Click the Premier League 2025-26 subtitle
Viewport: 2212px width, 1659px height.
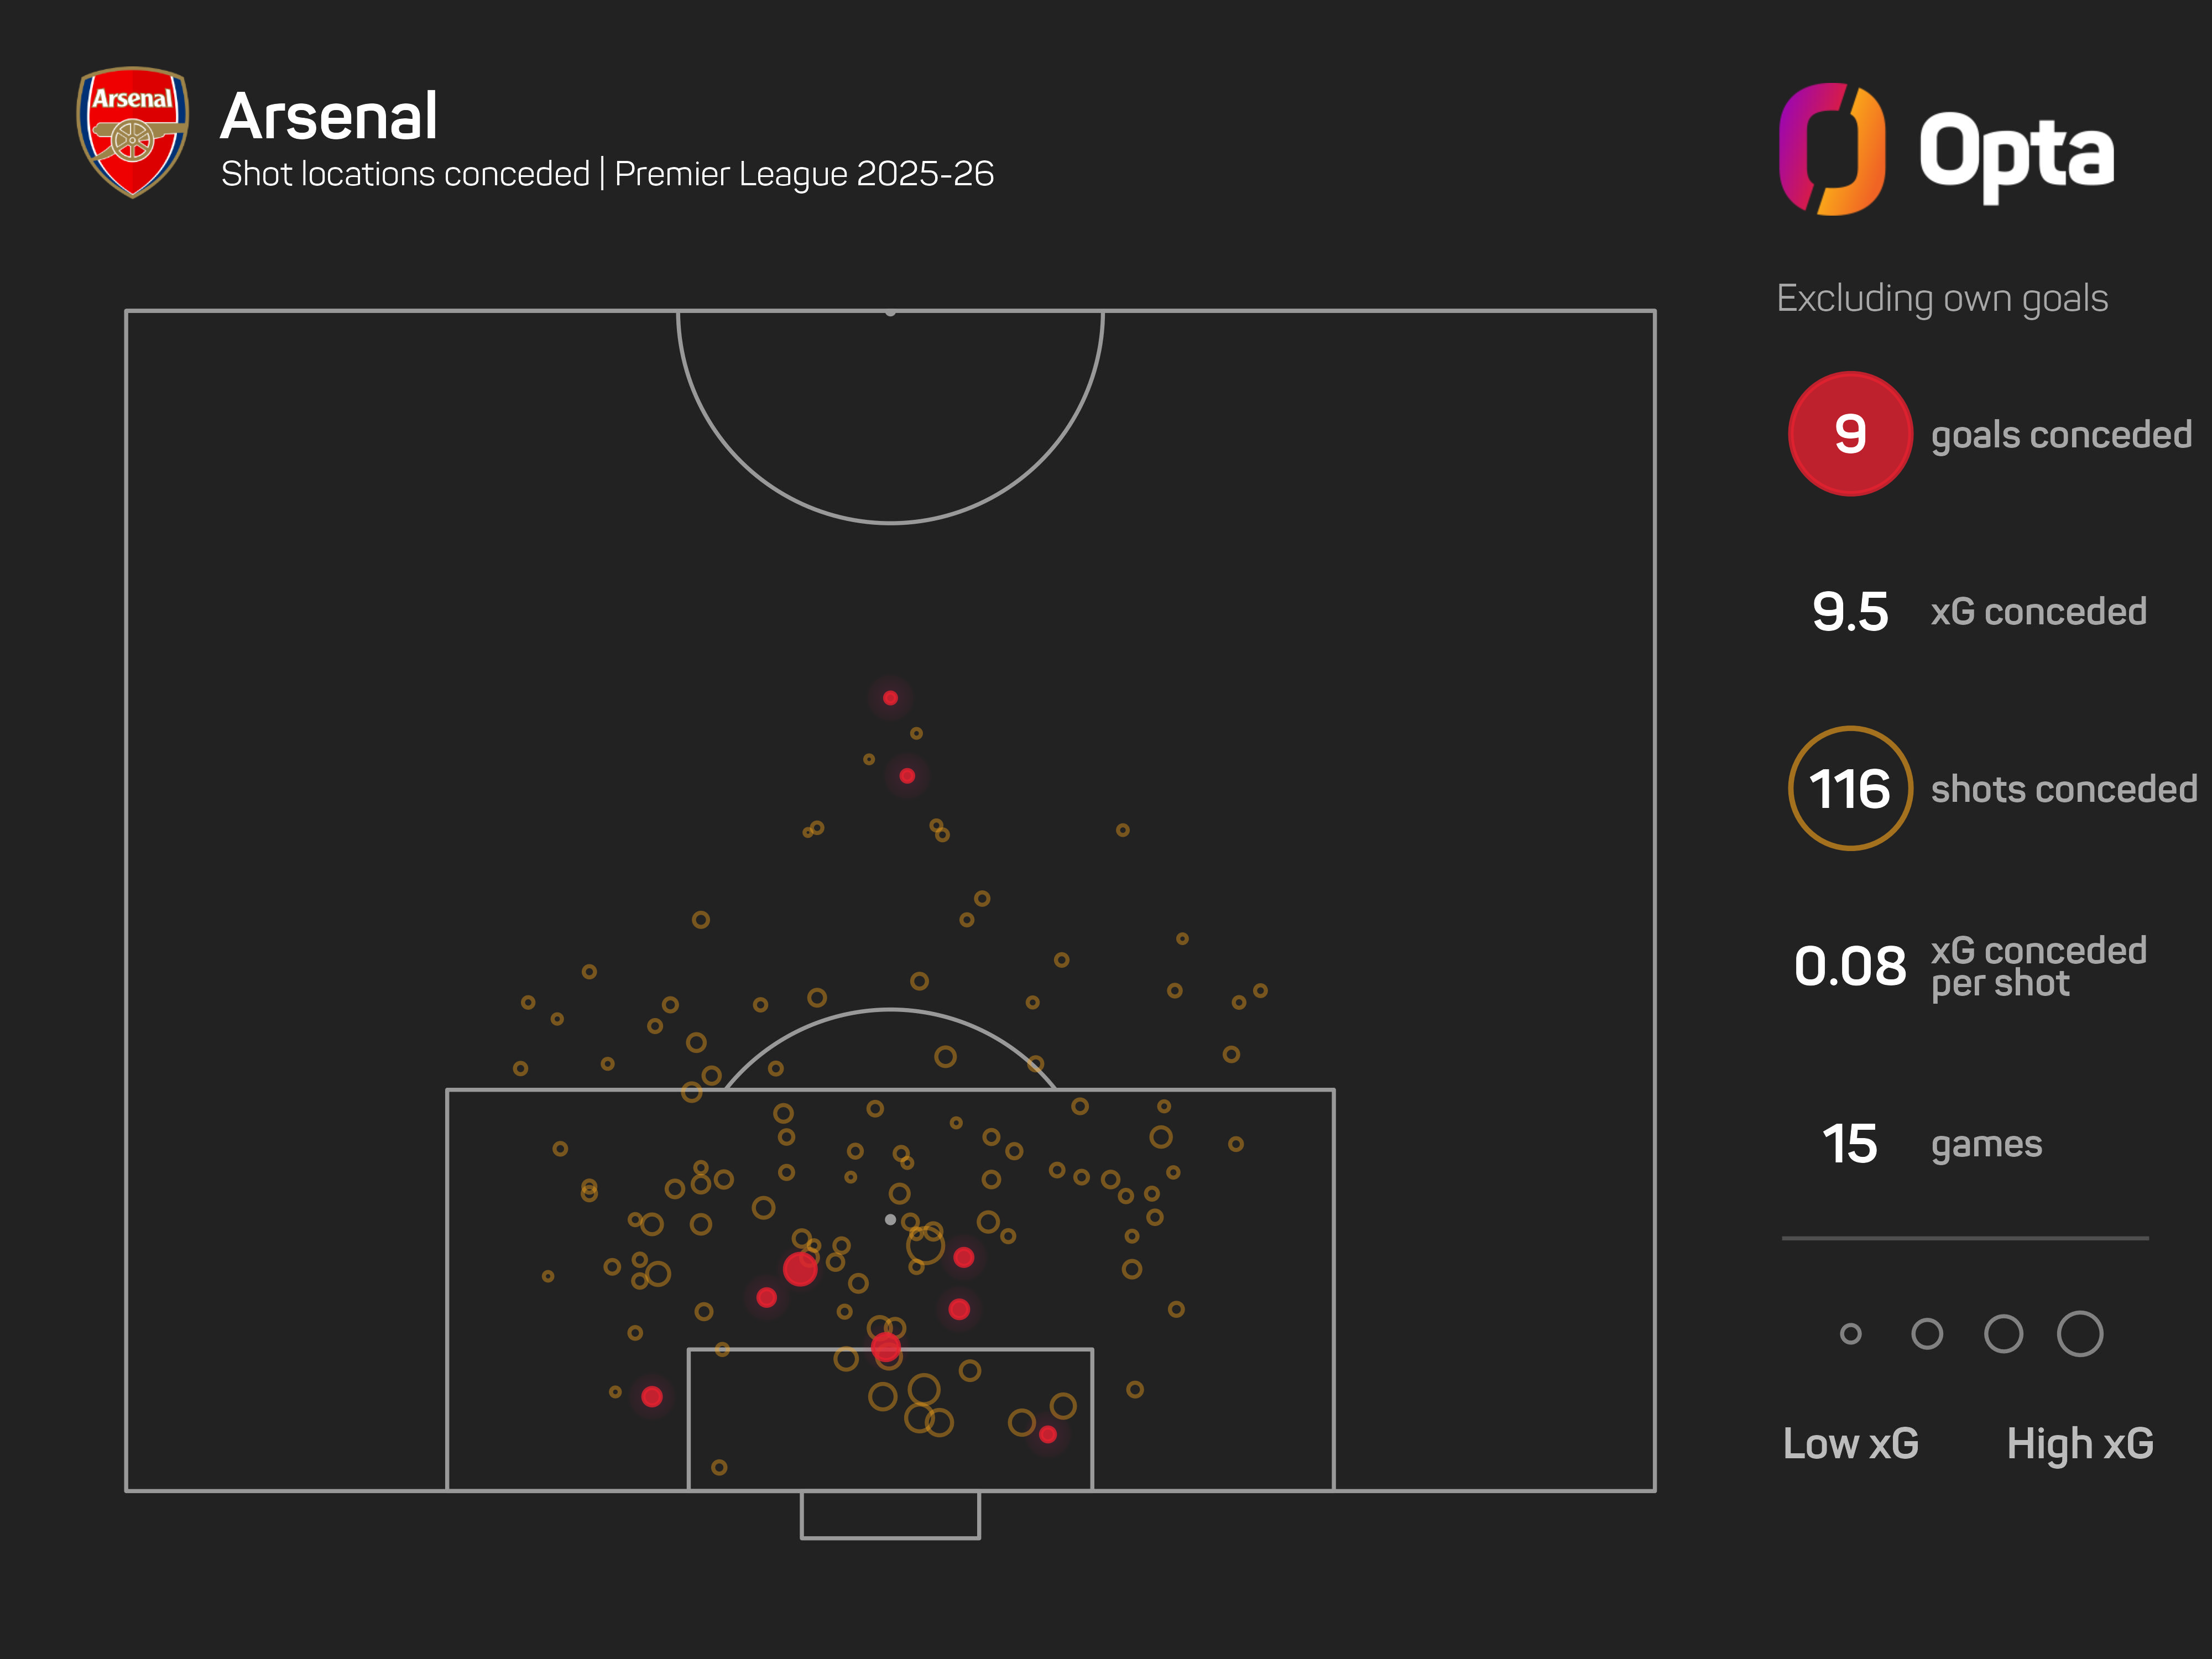804,174
